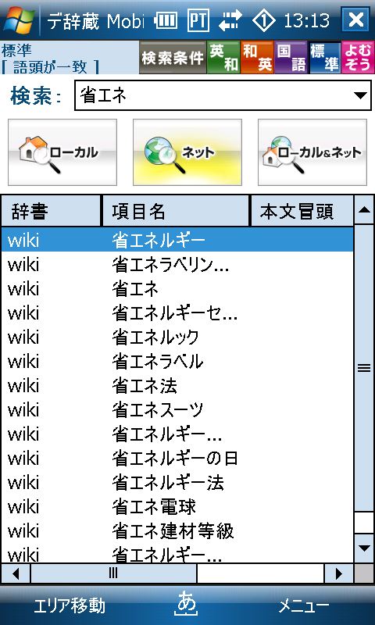Search the net with ネット button

click(x=187, y=152)
